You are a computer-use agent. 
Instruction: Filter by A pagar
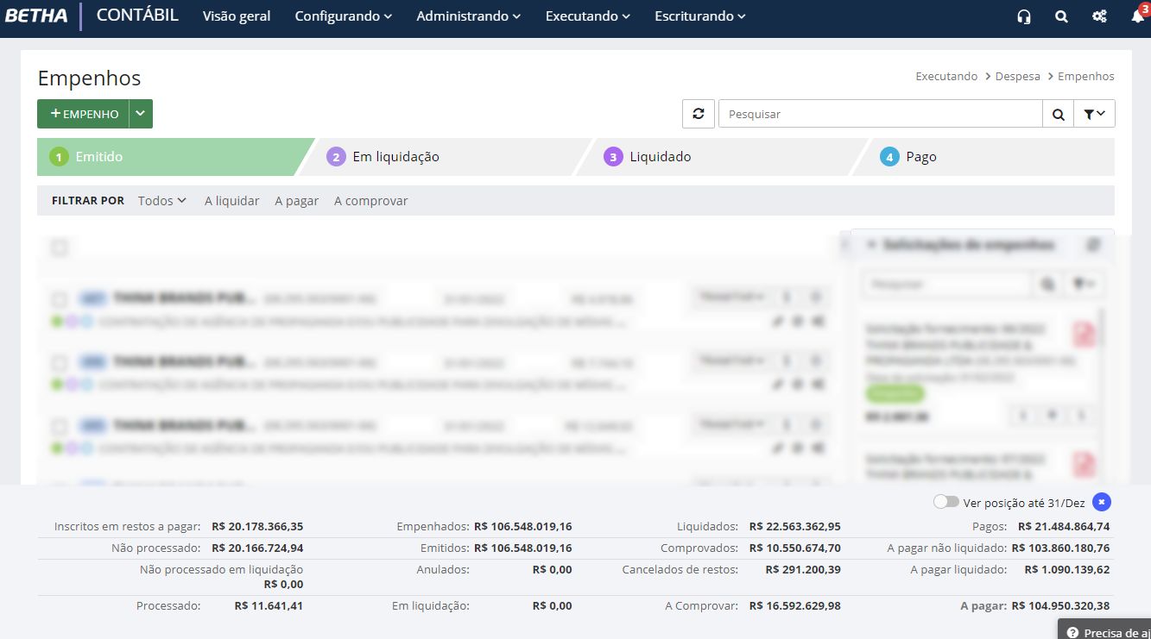pyautogui.click(x=296, y=201)
